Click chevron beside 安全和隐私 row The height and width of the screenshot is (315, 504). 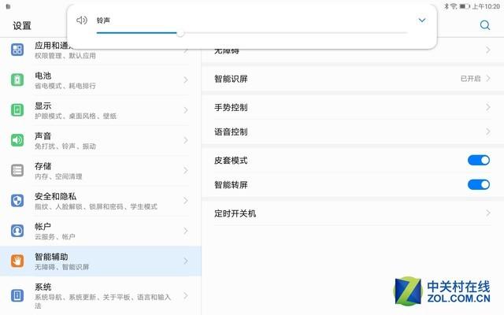[186, 201]
